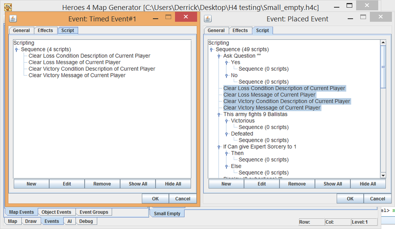Select Script tab in Timed Event#1 window
This screenshot has width=395, height=229.
68,31
